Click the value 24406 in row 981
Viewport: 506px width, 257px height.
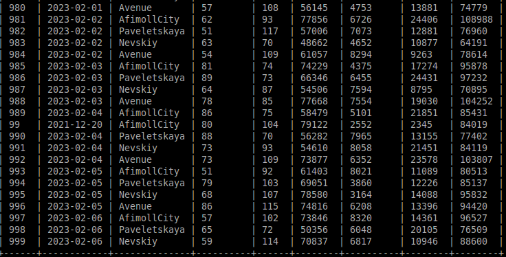[x=424, y=19]
